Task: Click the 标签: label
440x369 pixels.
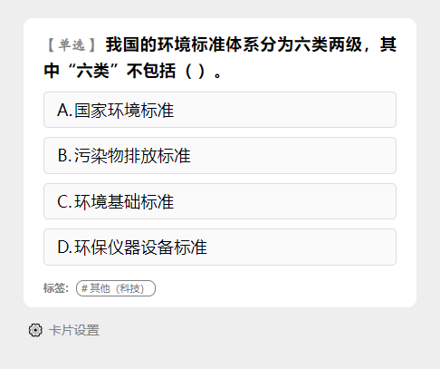Action: point(56,288)
